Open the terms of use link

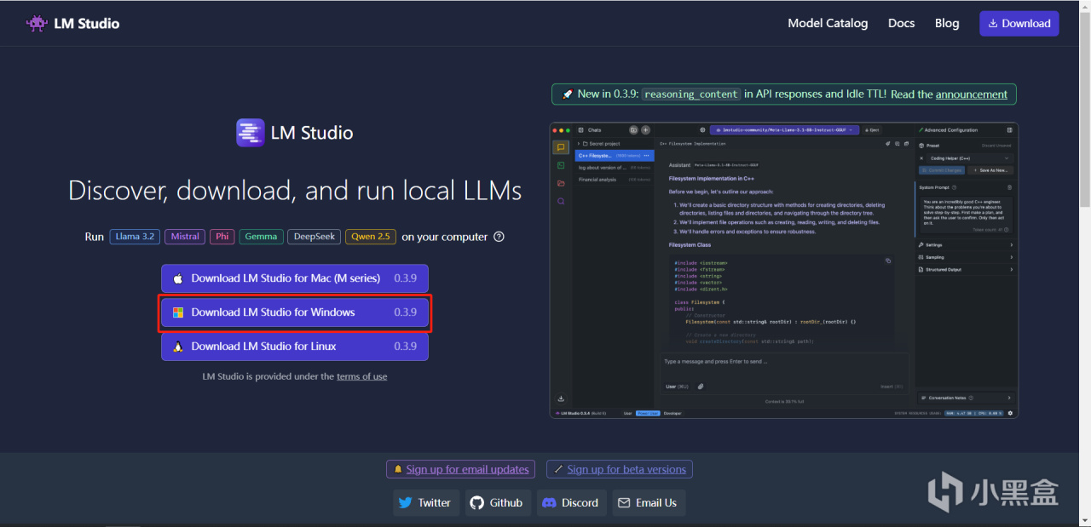tap(362, 376)
